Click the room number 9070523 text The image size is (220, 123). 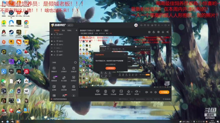point(101,33)
